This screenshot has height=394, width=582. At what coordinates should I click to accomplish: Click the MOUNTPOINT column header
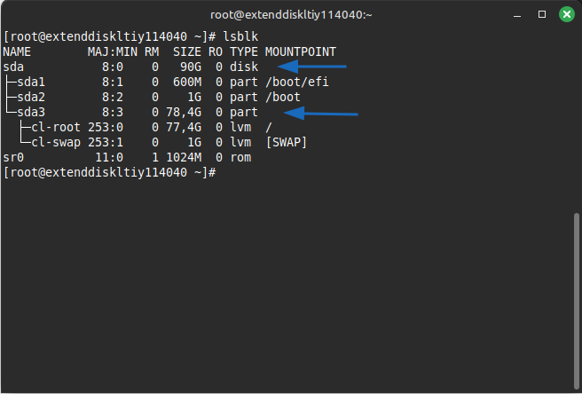tap(300, 52)
